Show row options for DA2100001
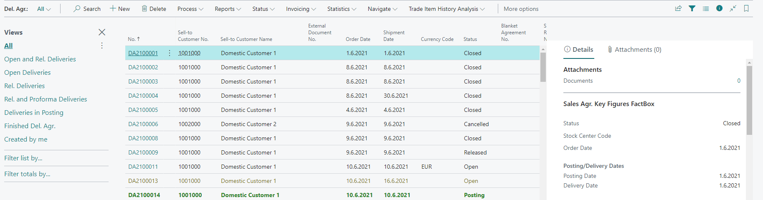The image size is (763, 200). coord(169,53)
